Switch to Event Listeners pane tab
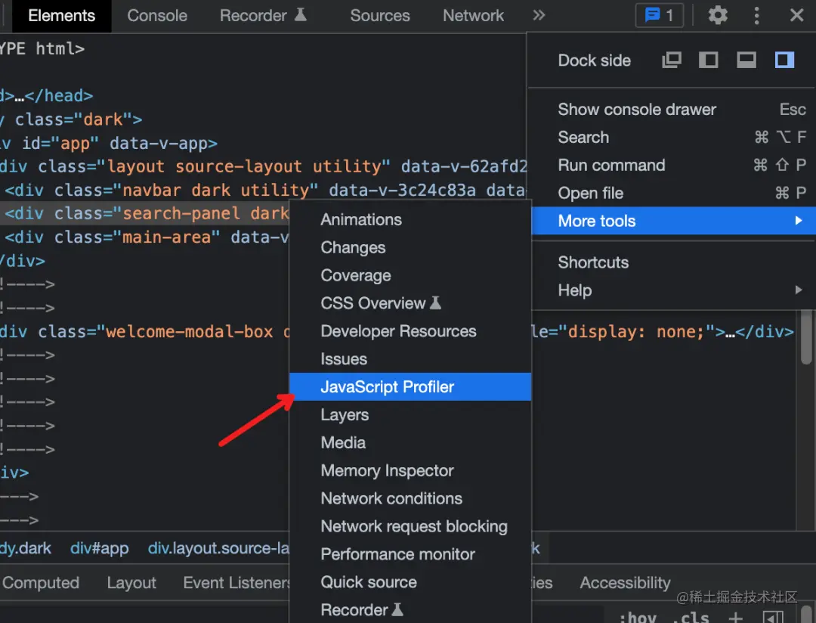816x623 pixels. pyautogui.click(x=236, y=582)
